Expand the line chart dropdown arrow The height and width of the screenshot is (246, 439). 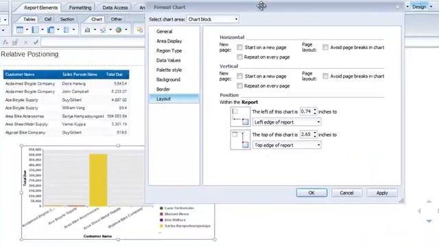pos(110,29)
